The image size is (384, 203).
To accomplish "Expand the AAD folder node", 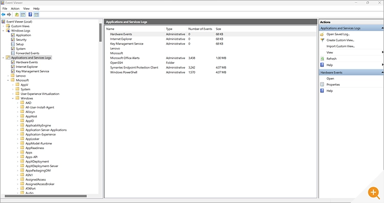I will coord(17,103).
